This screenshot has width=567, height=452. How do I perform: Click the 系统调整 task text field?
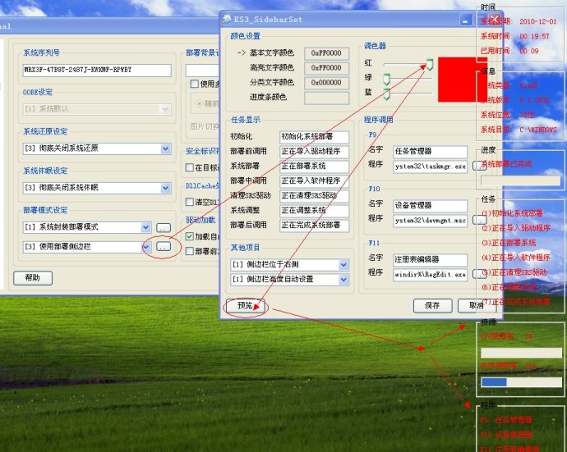(x=314, y=211)
